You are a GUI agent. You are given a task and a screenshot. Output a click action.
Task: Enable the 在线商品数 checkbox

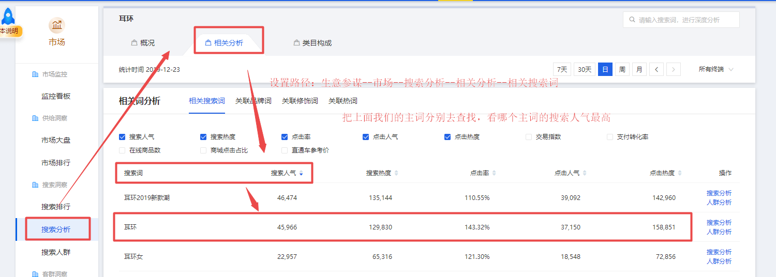[122, 150]
